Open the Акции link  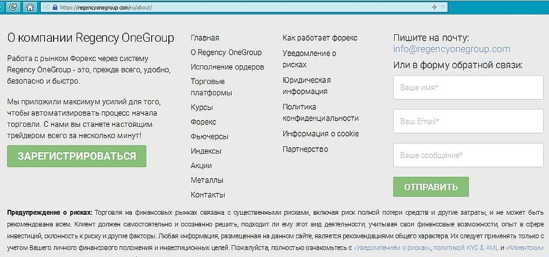(202, 165)
